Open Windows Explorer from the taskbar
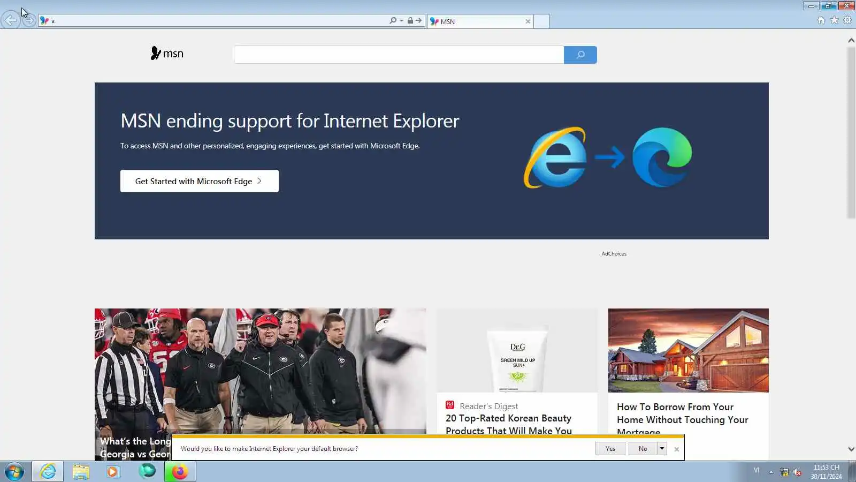Viewport: 856px width, 482px height. tap(81, 471)
